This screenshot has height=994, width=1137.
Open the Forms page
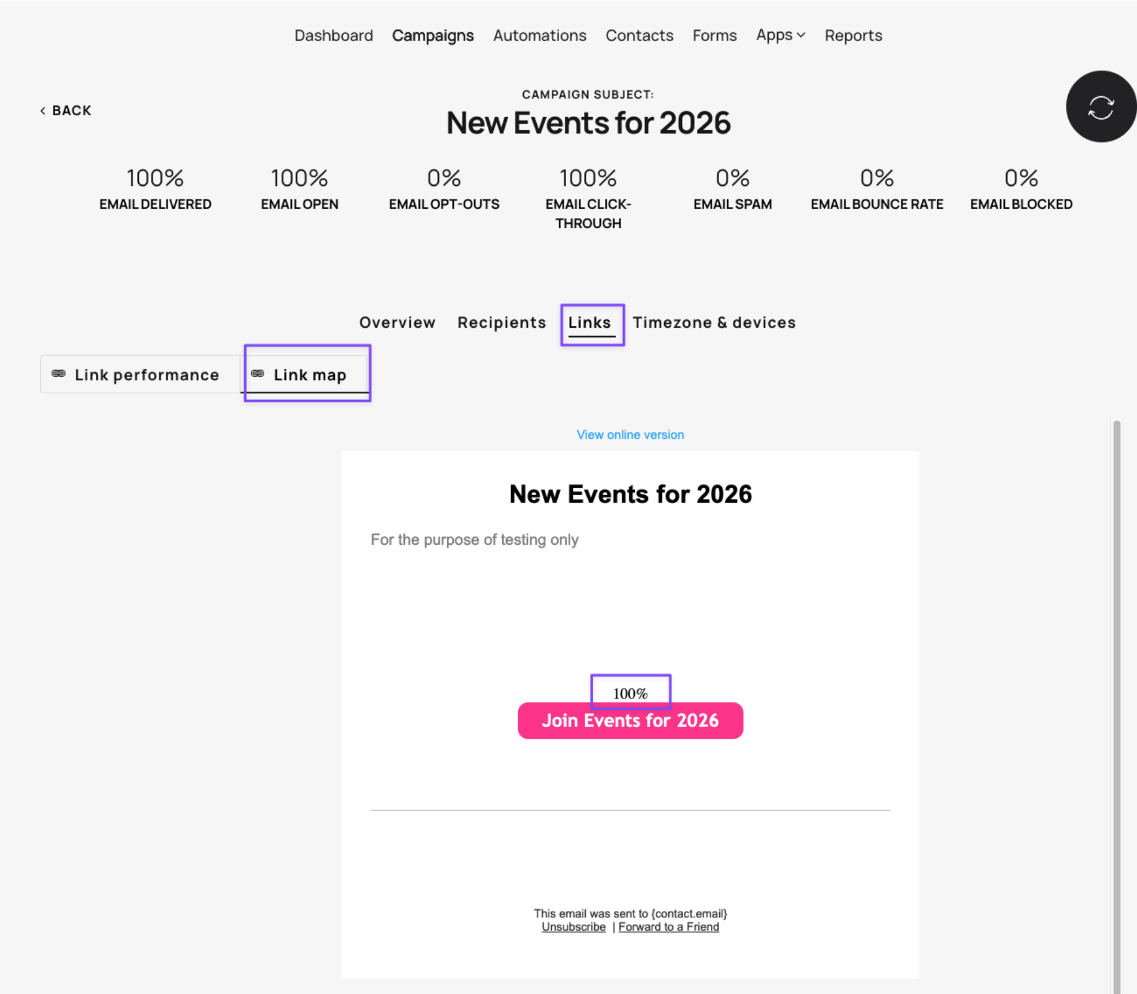pos(714,35)
